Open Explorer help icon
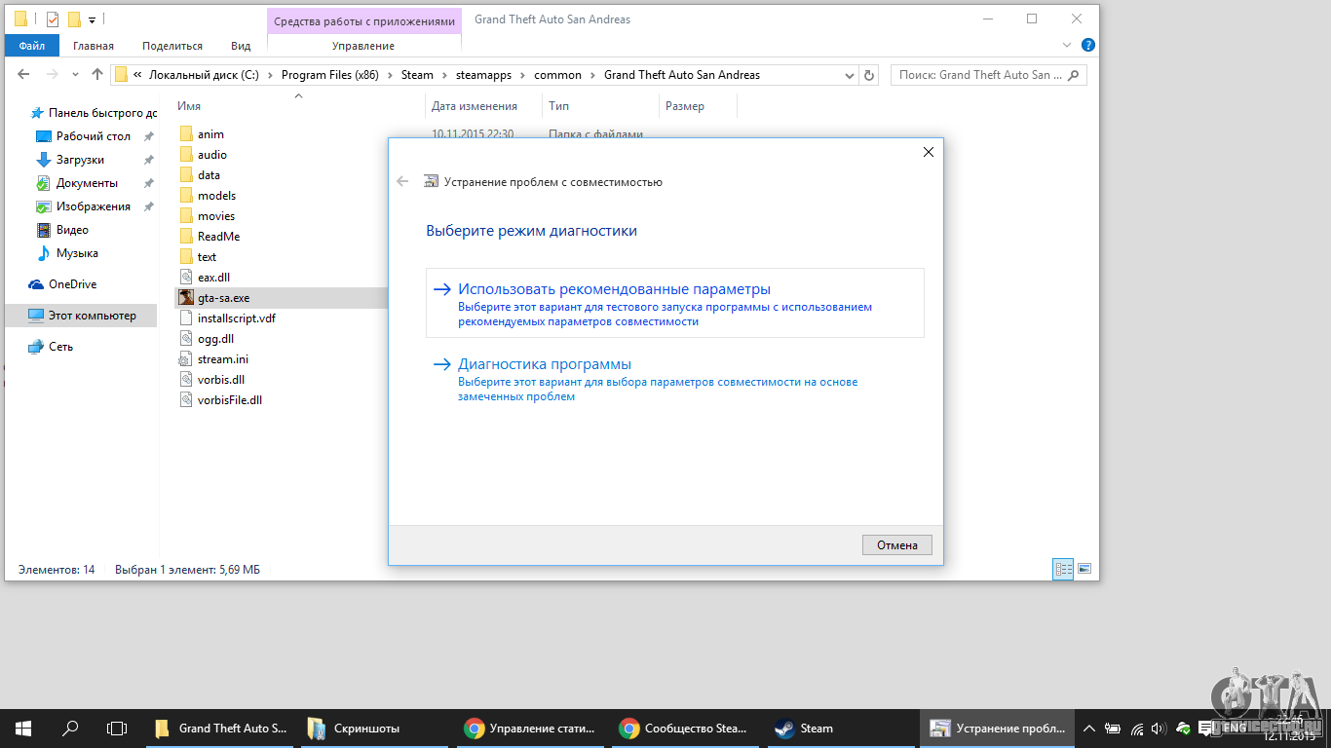Screen dimensions: 1331x748 tap(1088, 45)
